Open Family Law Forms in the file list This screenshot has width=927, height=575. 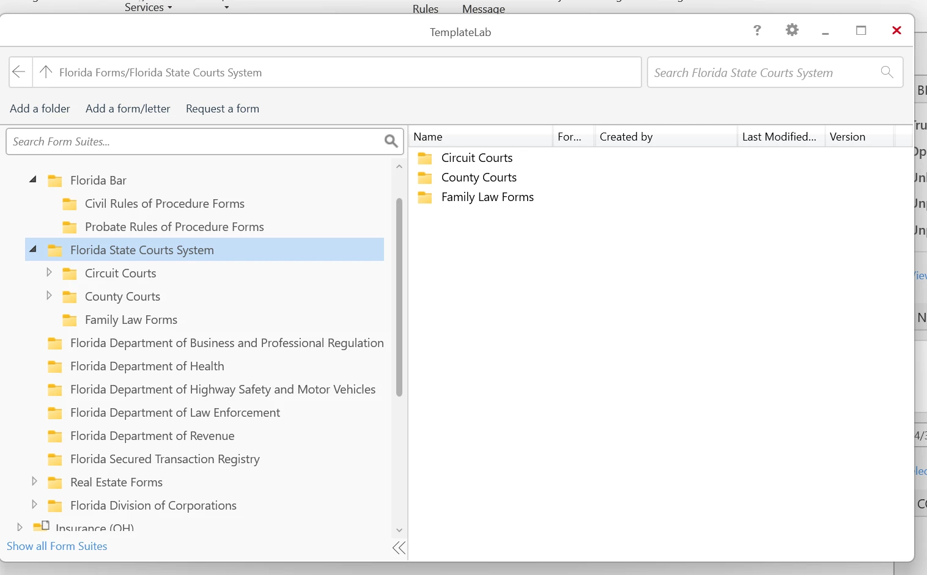pyautogui.click(x=487, y=197)
